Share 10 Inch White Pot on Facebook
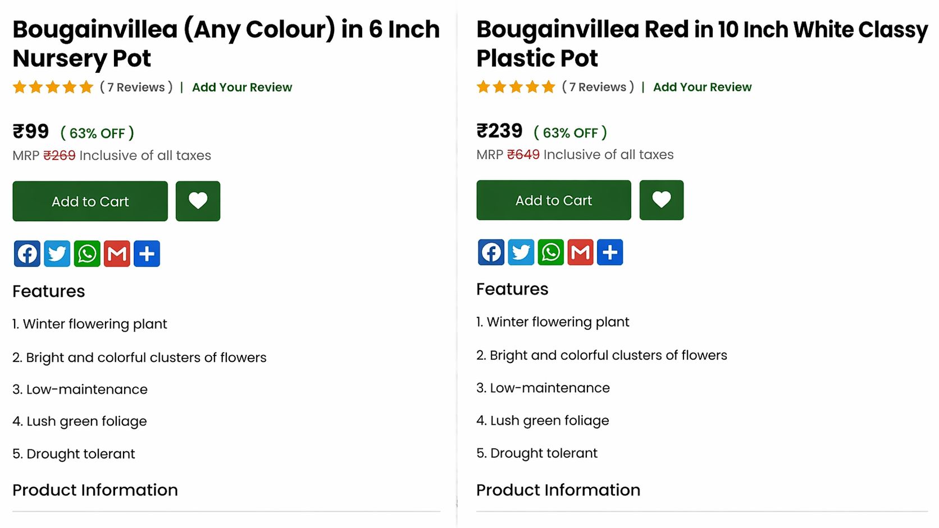Screen dimensions: 939x528 (491, 252)
